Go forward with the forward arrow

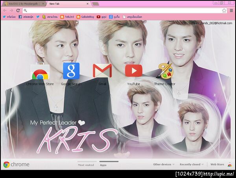(x=11, y=10)
